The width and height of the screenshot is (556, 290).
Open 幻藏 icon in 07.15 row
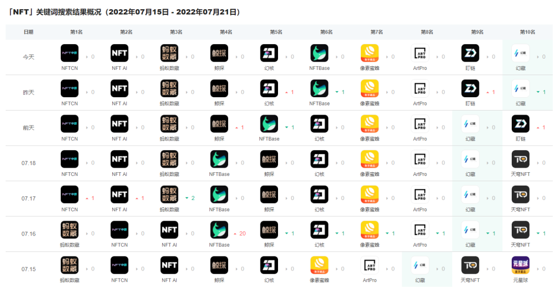(x=420, y=265)
